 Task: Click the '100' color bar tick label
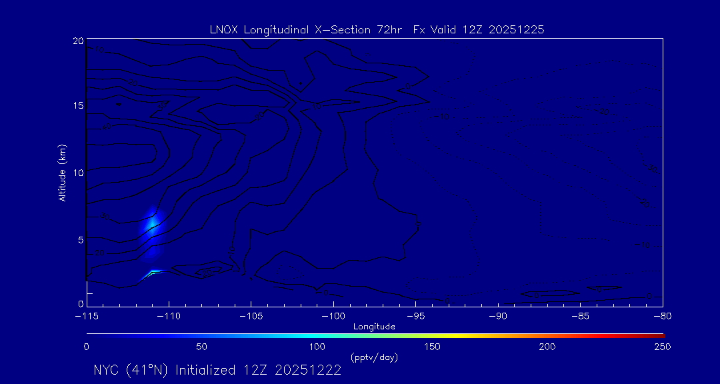[x=317, y=347]
